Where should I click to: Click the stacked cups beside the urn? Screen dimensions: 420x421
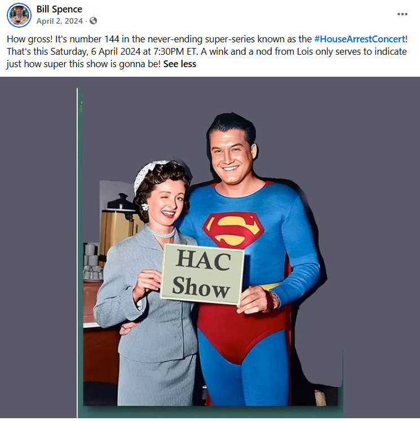[x=92, y=261]
